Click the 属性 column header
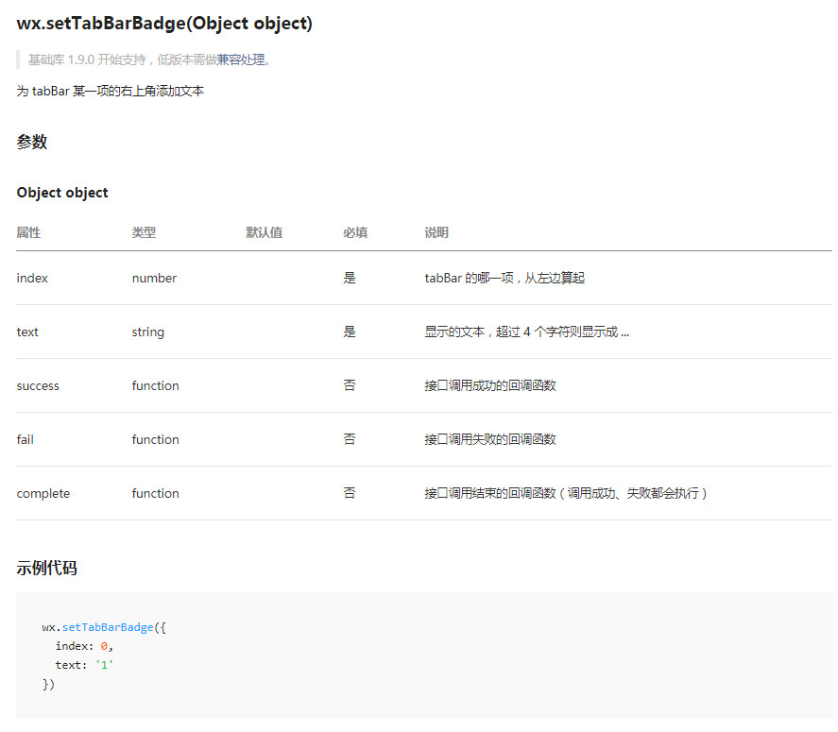Screen dimensions: 838x732 [29, 232]
